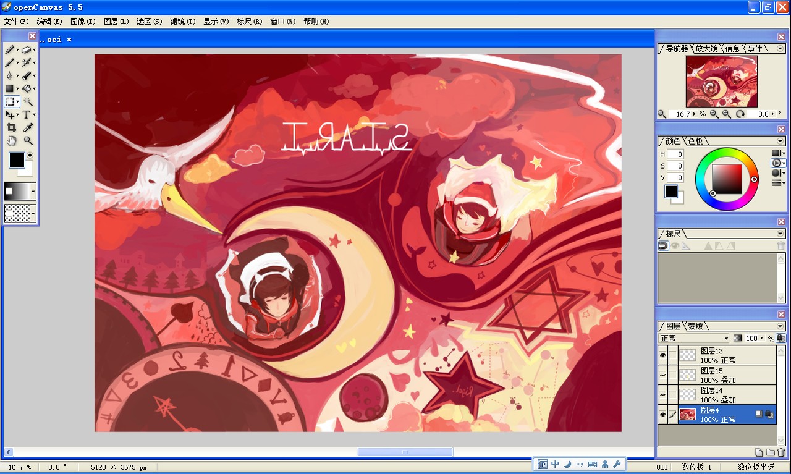Click the foreground color swatch in toolbox
This screenshot has width=791, height=474.
pyautogui.click(x=16, y=160)
